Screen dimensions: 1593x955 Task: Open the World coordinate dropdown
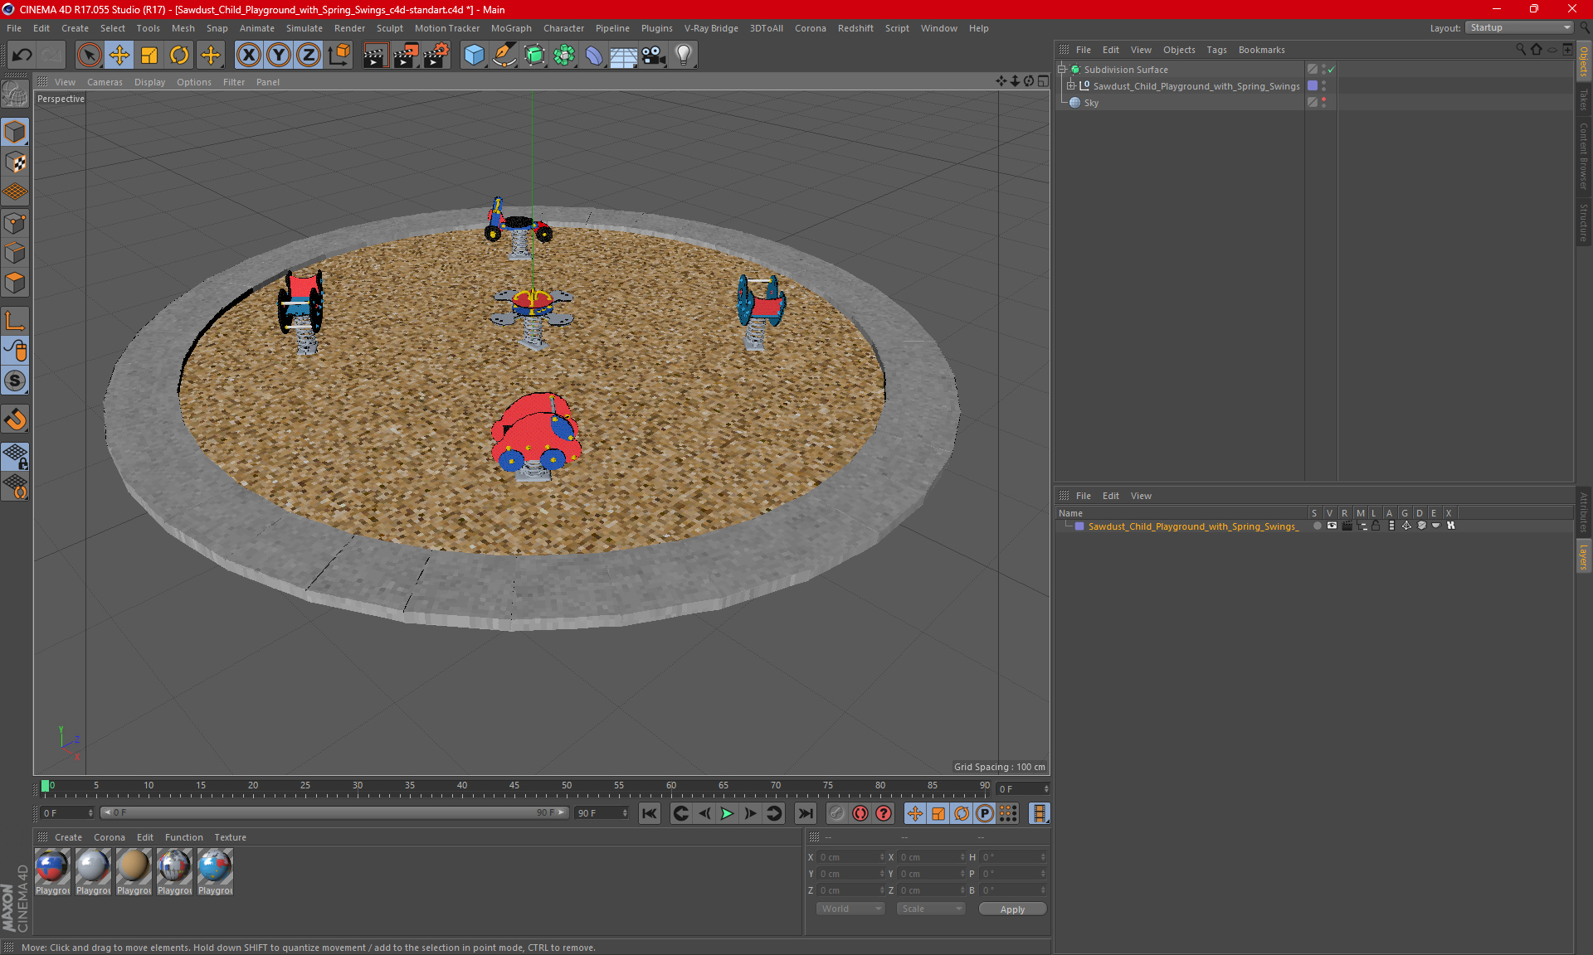click(851, 909)
